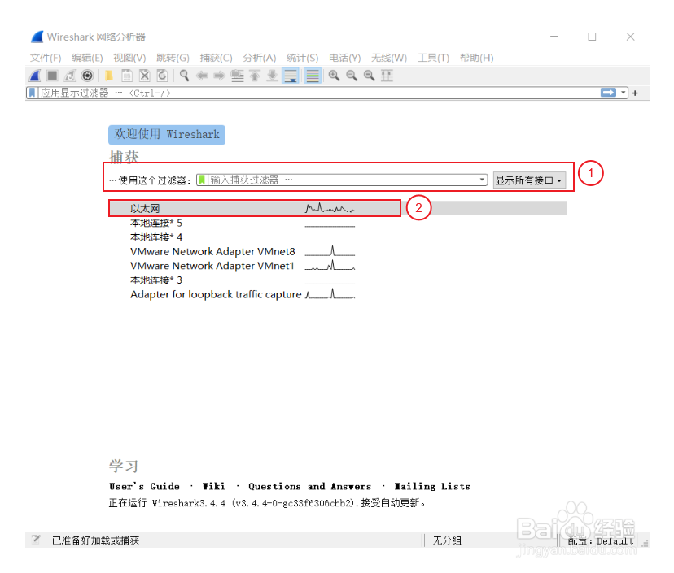Toggle packet list colorization
Screen dimensions: 674x573
pyautogui.click(x=313, y=76)
